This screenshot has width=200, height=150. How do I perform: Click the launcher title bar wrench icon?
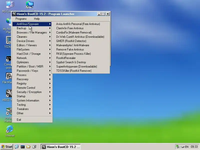pyautogui.click(x=14, y=14)
